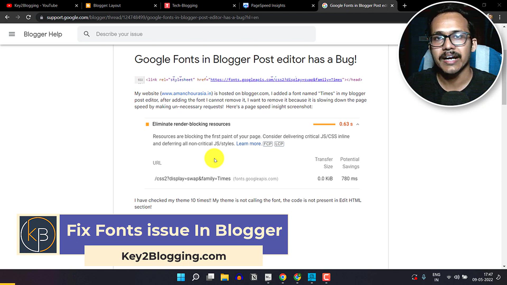The height and width of the screenshot is (285, 507).
Task: Open a new browser tab with plus
Action: coord(405,6)
